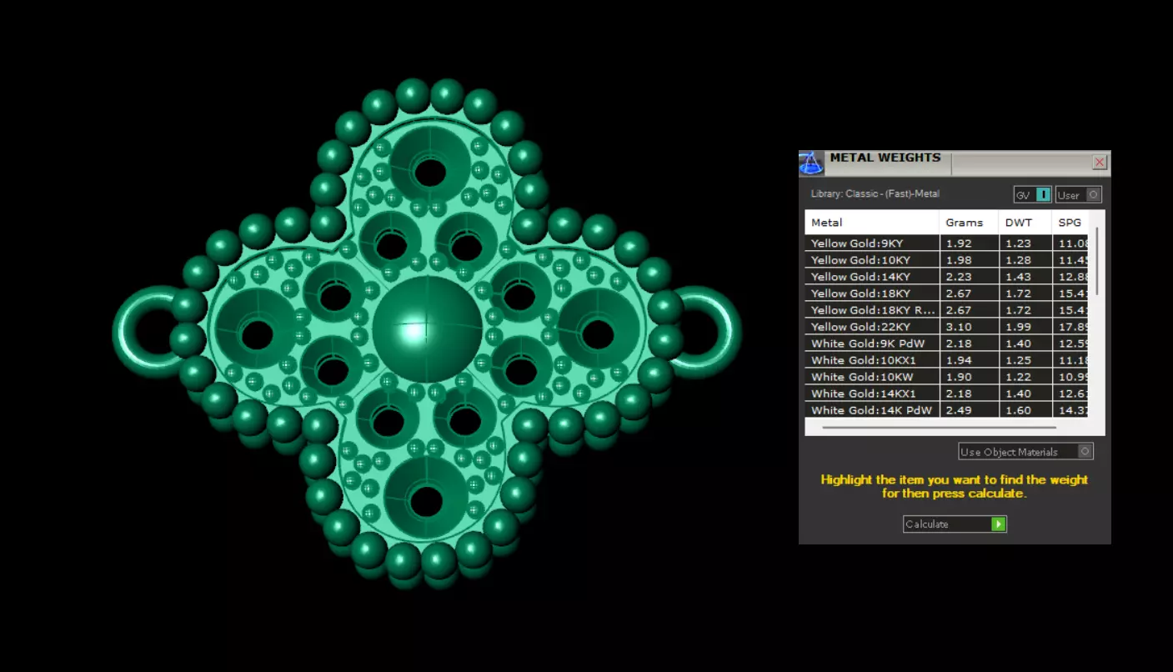The height and width of the screenshot is (672, 1173).
Task: Click the horizontal scrollbar under metals table
Action: coord(939,428)
